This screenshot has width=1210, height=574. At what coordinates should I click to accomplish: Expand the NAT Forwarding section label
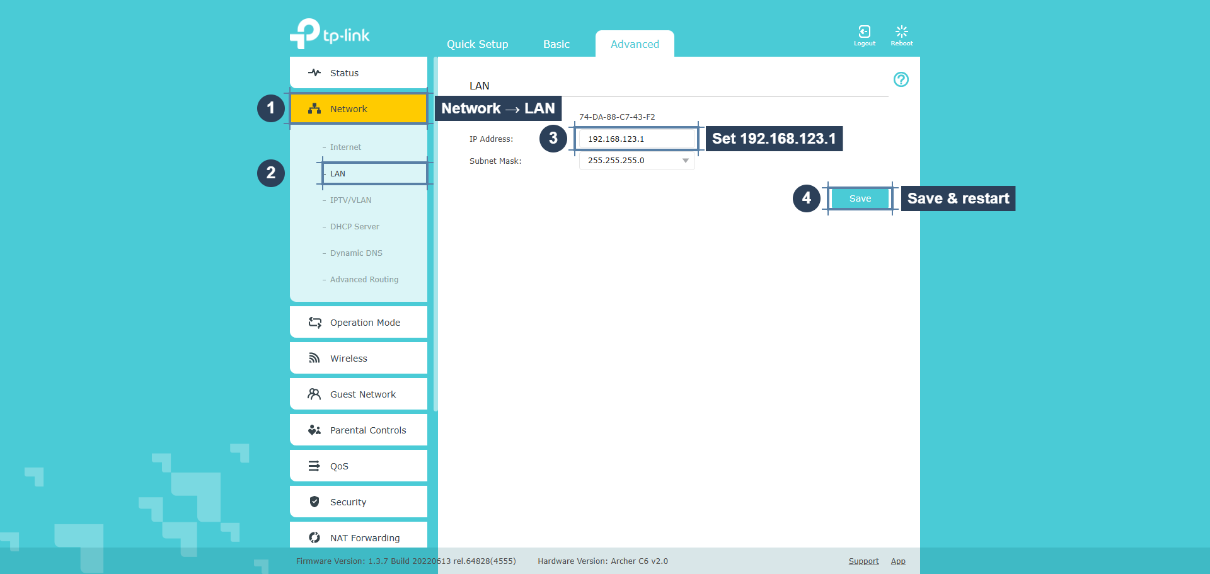tap(365, 538)
